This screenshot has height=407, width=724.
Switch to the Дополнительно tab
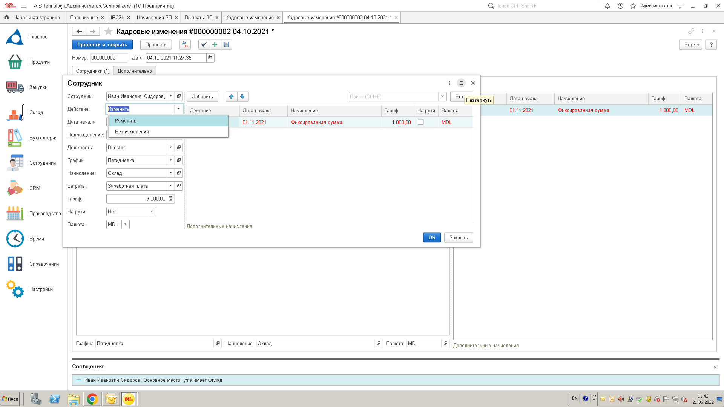pyautogui.click(x=135, y=71)
